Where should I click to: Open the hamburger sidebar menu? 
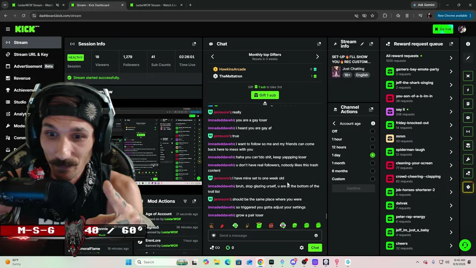(8, 29)
